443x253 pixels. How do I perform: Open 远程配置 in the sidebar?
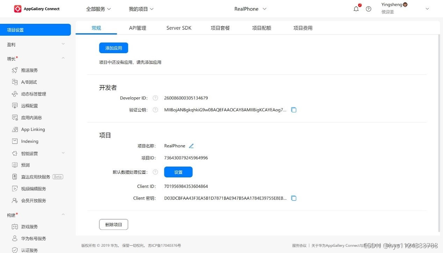29,106
